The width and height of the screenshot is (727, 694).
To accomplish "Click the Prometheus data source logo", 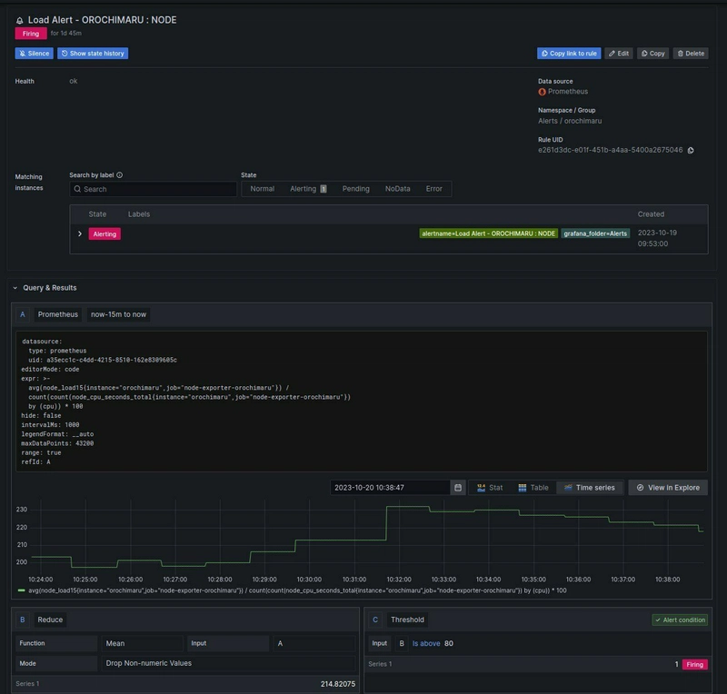I will pos(543,92).
